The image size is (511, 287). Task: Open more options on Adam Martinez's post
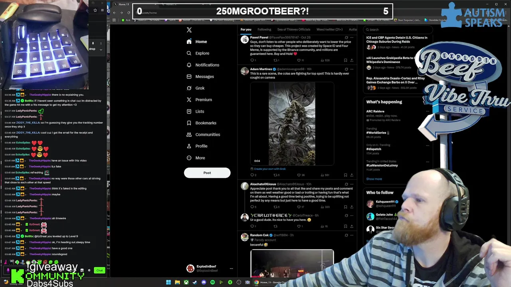point(352,69)
